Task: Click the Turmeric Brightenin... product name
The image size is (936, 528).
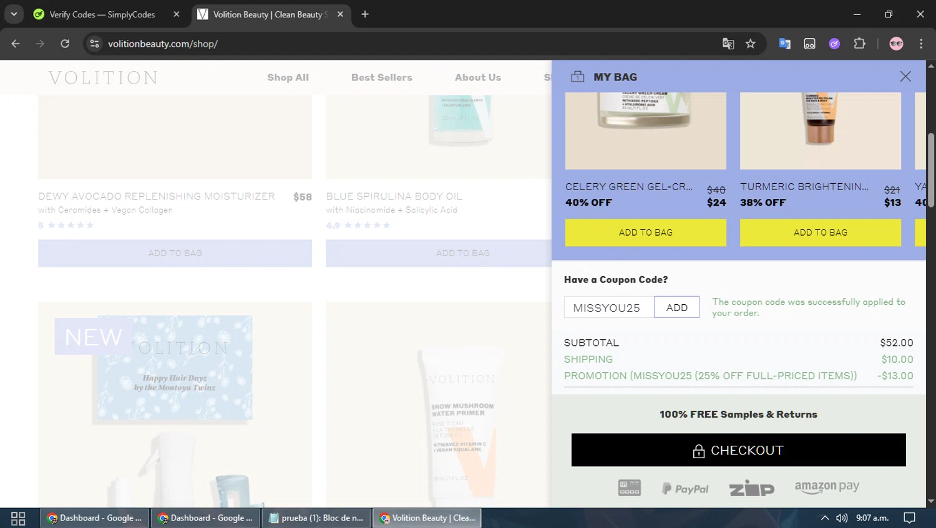Action: click(804, 186)
